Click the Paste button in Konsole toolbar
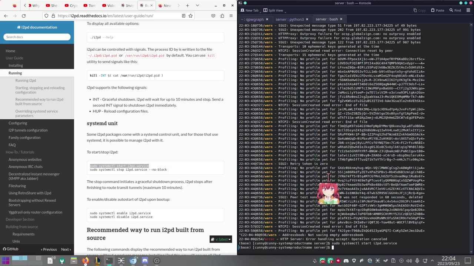Image resolution: width=474 pixels, height=266 pixels. pyautogui.click(x=437, y=10)
